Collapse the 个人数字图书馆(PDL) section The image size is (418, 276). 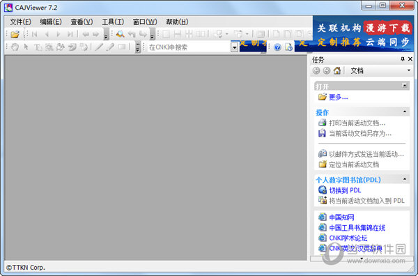coord(405,179)
